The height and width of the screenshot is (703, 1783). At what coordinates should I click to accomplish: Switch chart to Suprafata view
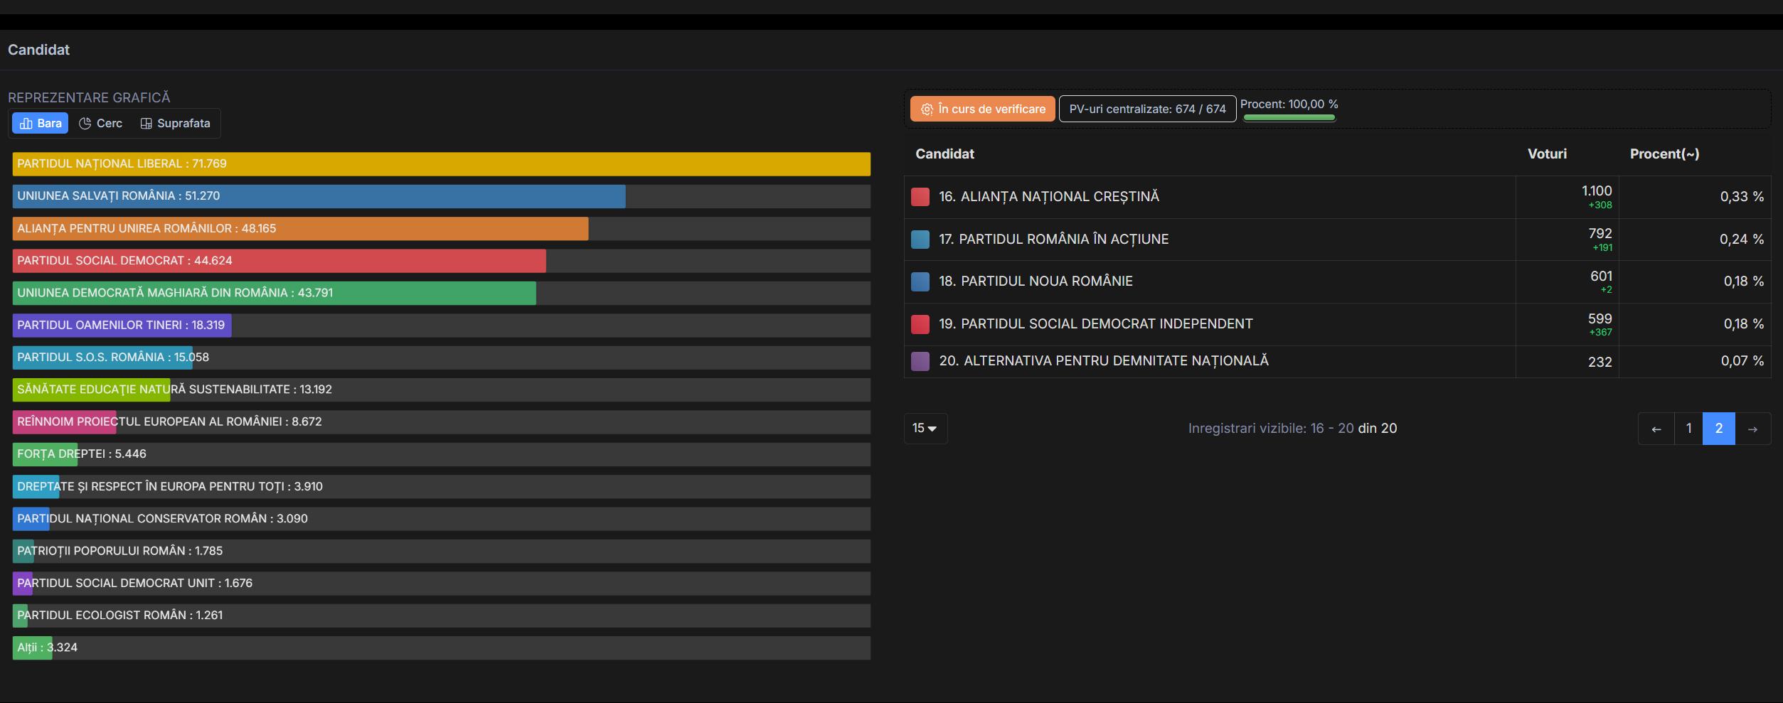[175, 124]
